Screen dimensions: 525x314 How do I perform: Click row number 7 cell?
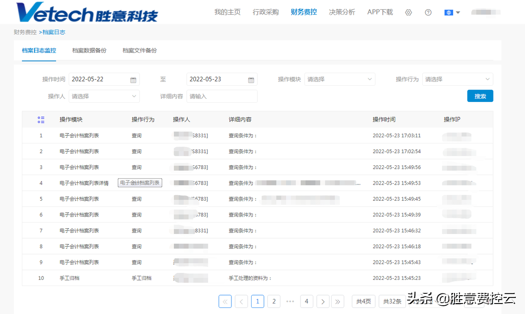[x=41, y=230]
